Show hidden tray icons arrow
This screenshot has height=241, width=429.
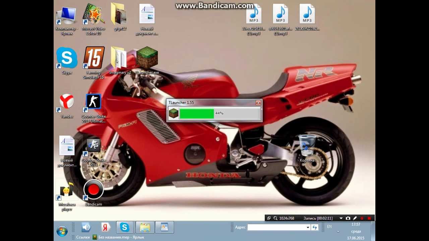pyautogui.click(x=338, y=231)
